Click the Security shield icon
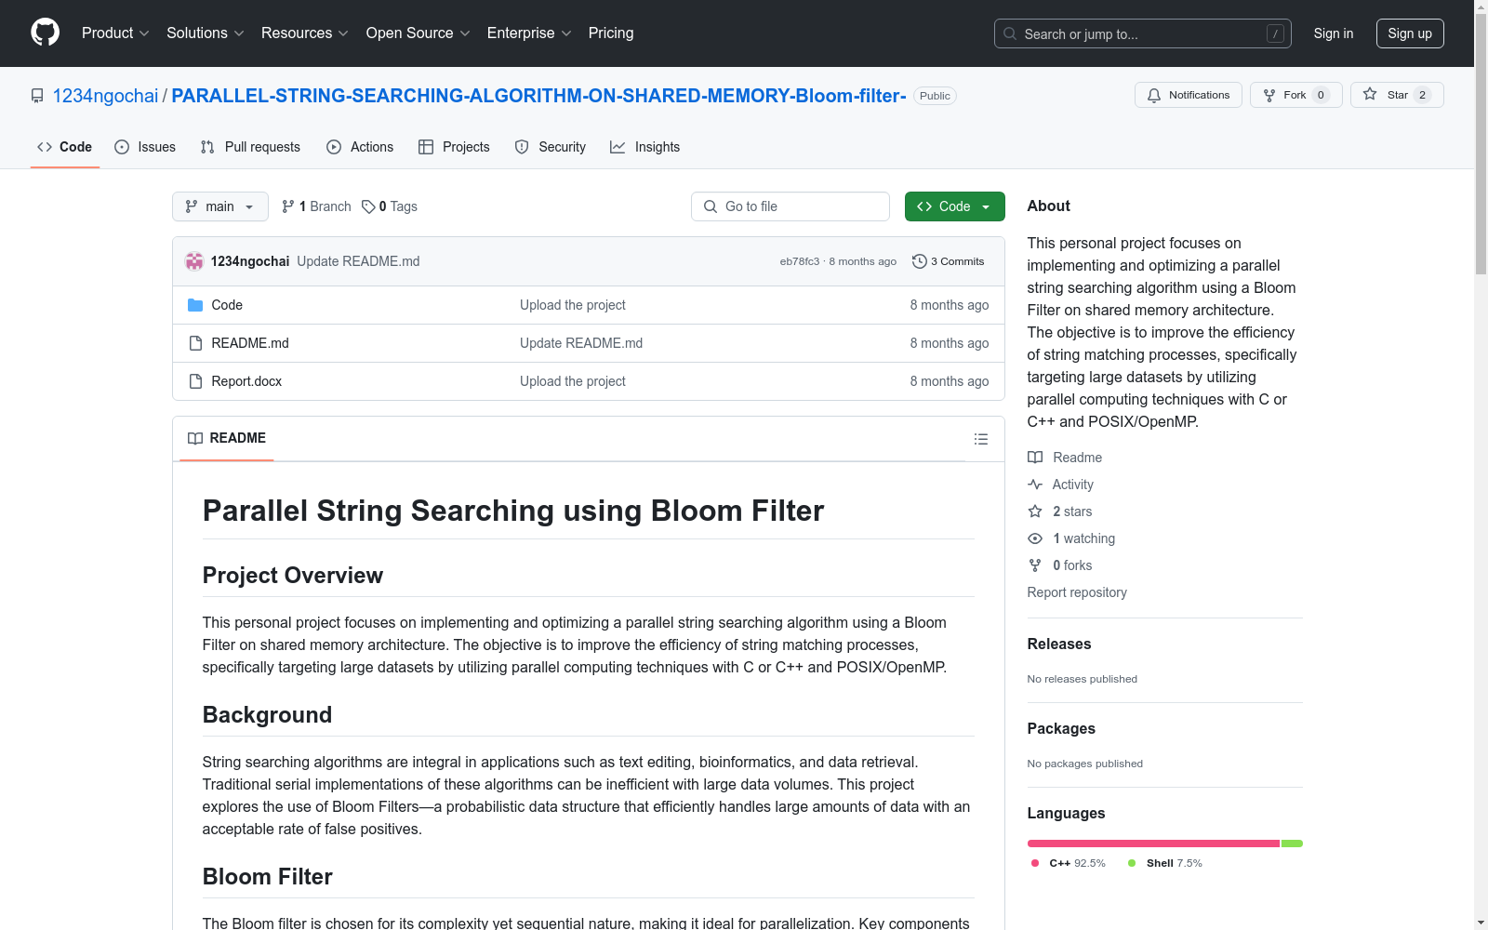 click(x=522, y=147)
